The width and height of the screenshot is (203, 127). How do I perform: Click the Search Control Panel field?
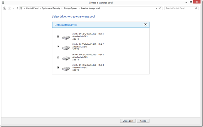point(179,8)
